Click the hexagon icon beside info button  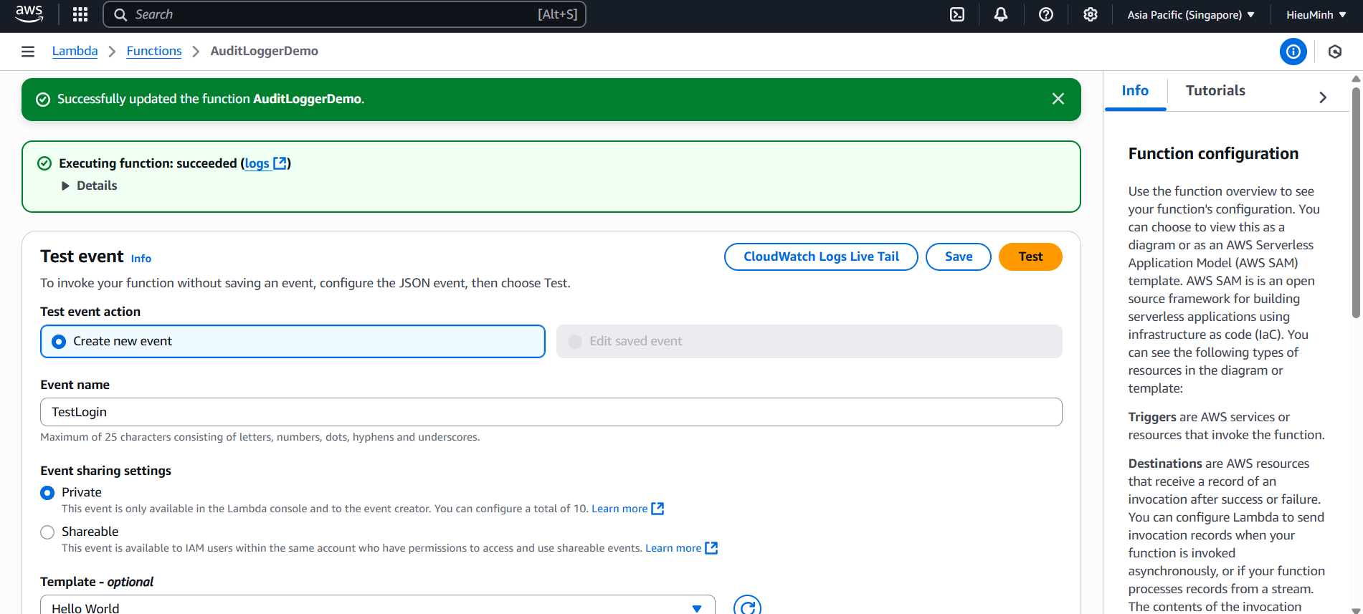(x=1335, y=52)
